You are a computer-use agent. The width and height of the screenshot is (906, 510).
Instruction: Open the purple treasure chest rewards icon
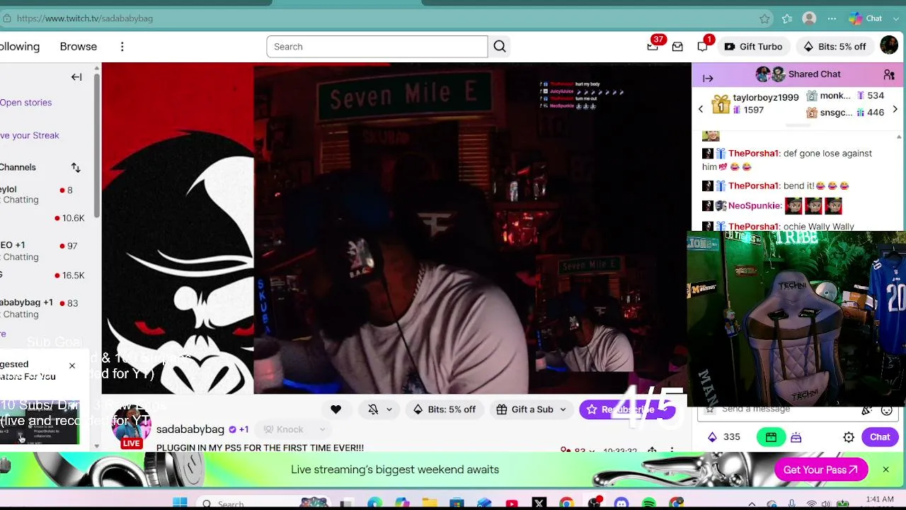click(x=796, y=437)
